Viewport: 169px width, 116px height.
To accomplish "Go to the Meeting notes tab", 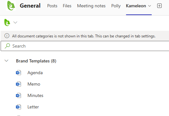I will tap(91, 6).
